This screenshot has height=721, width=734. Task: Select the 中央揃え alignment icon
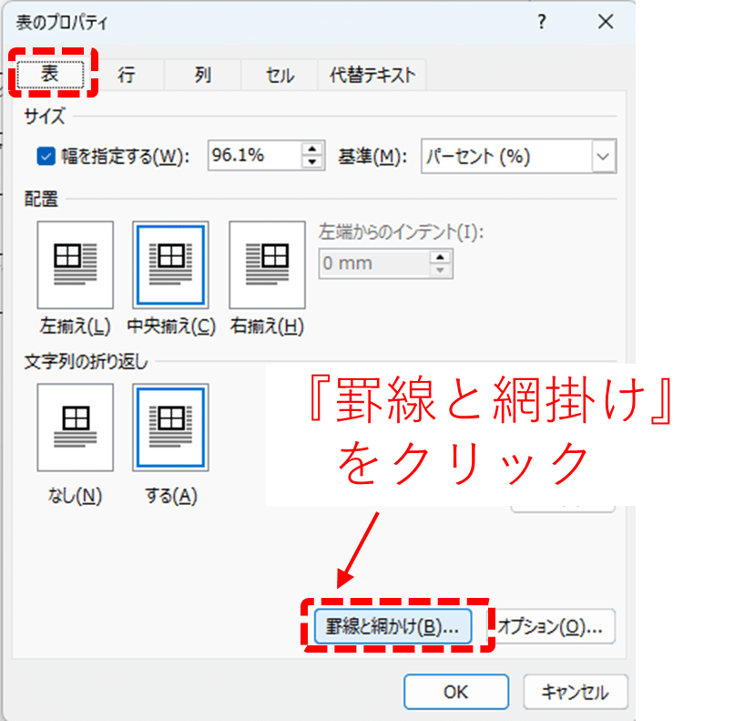tap(170, 264)
